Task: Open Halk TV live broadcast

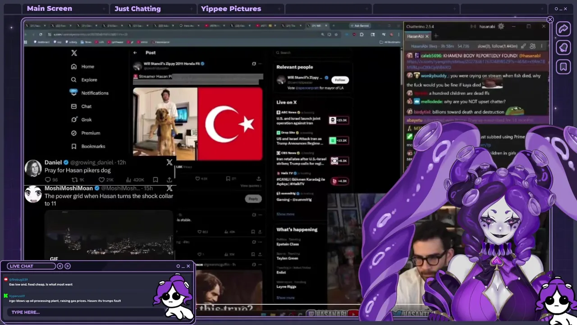Action: tap(312, 179)
